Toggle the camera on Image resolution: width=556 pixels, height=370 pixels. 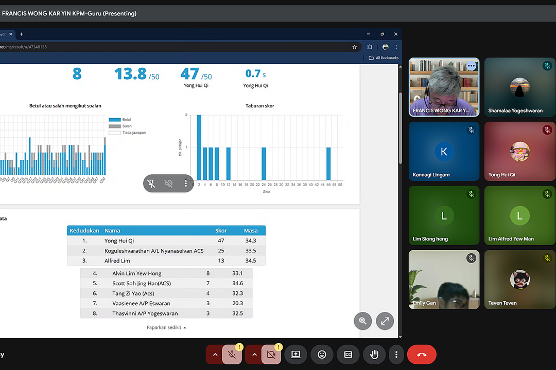pos(271,355)
